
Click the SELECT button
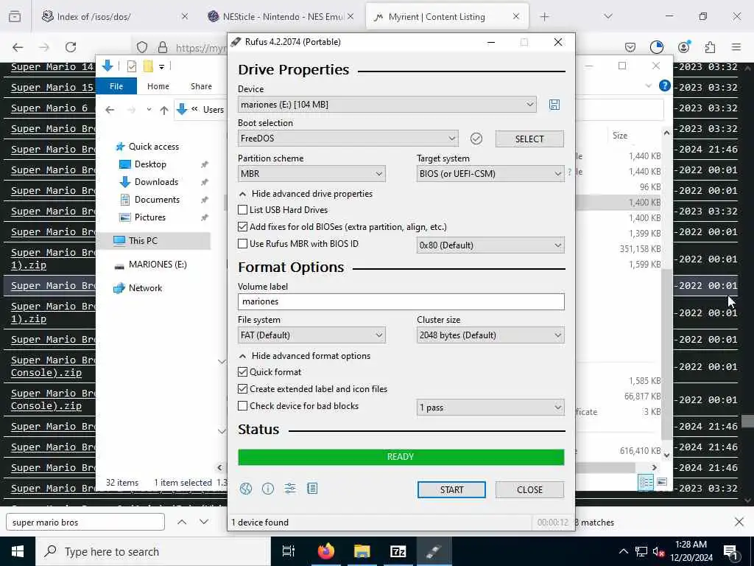click(x=529, y=139)
